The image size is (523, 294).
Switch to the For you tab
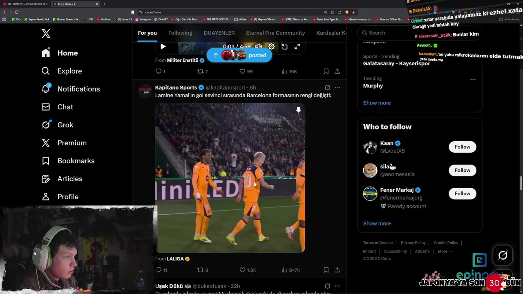tap(147, 33)
